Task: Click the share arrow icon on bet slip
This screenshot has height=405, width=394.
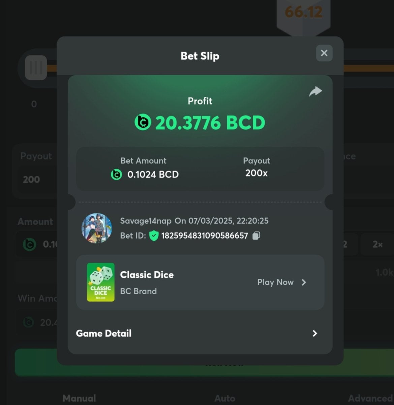Action: click(315, 91)
